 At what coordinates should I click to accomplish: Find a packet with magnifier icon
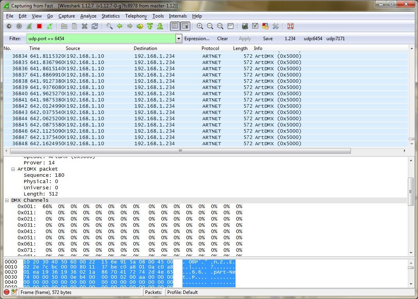tap(109, 26)
